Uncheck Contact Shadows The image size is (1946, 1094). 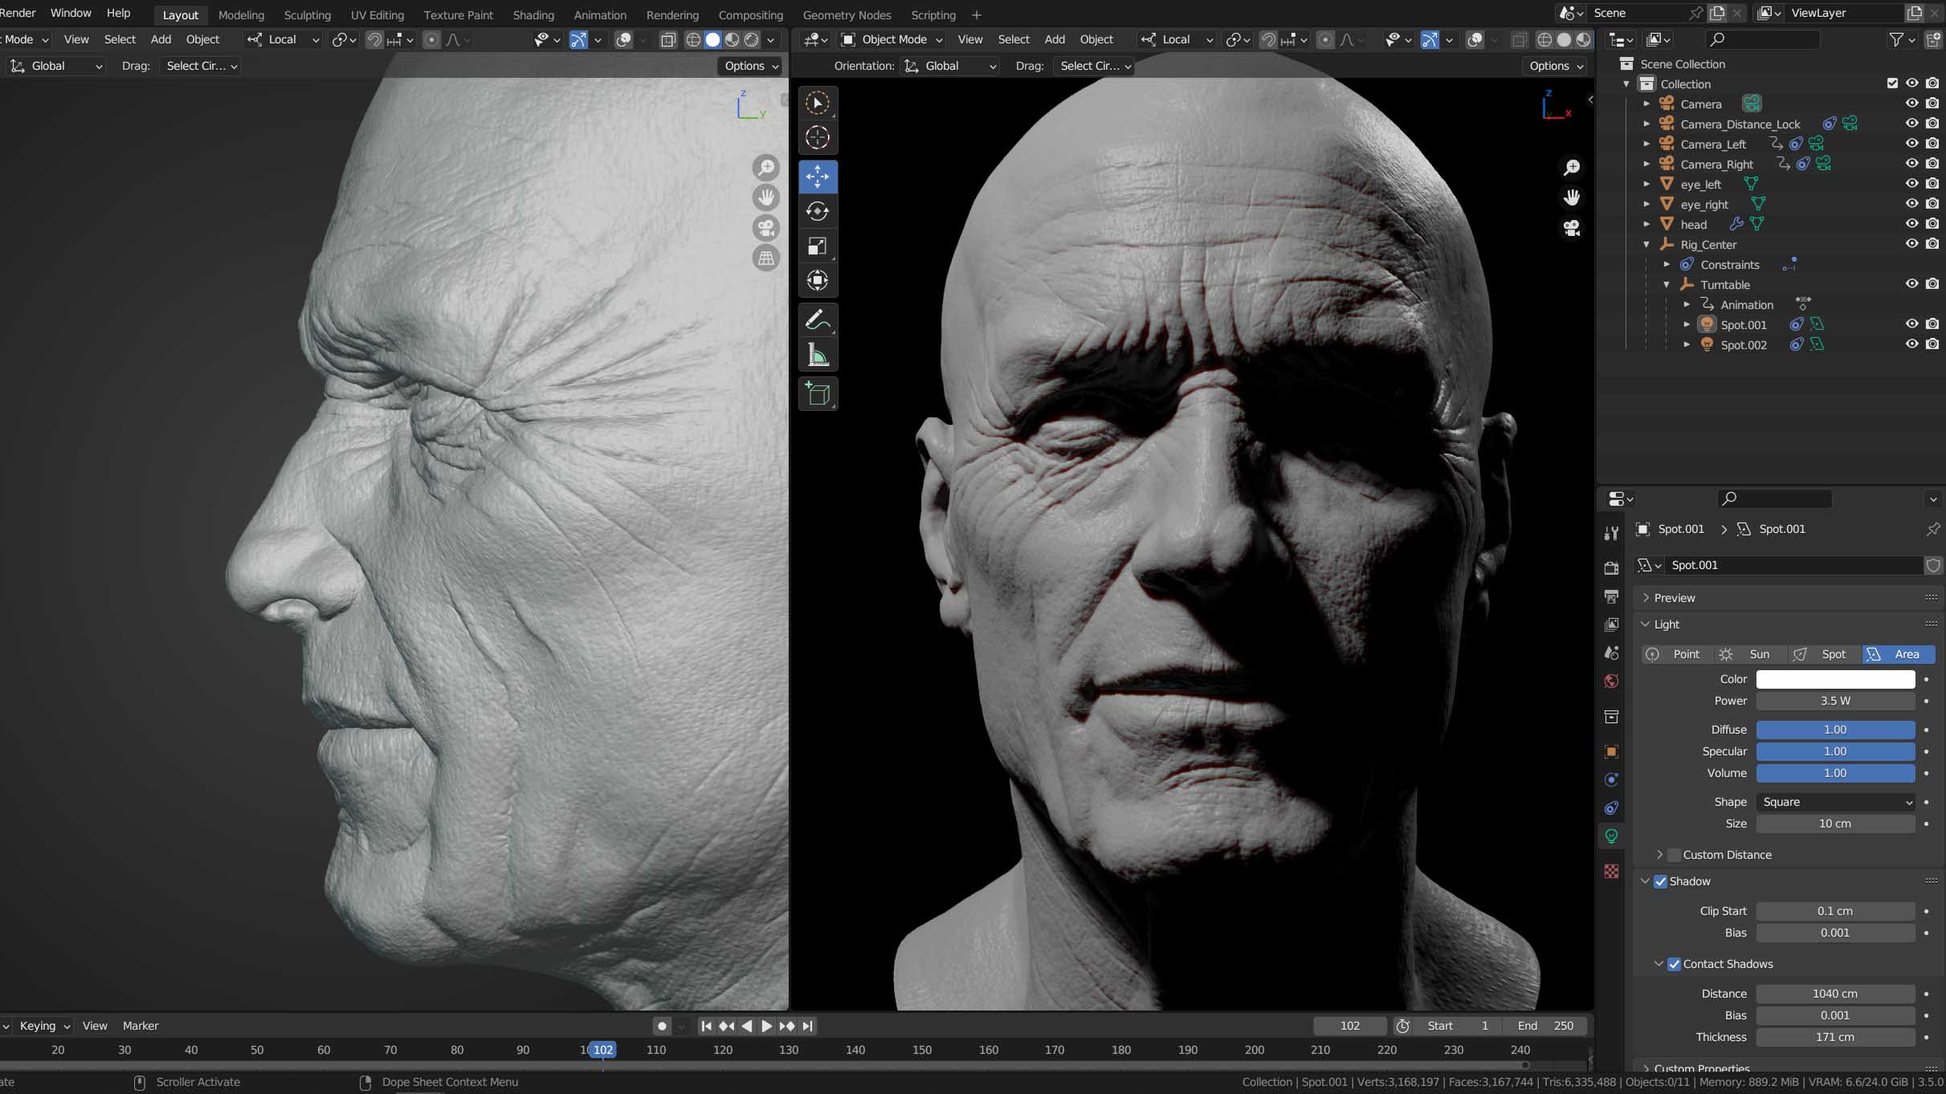(x=1674, y=964)
